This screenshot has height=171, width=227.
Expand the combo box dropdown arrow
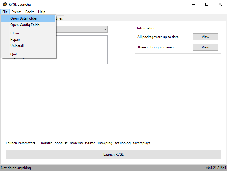click(105, 29)
